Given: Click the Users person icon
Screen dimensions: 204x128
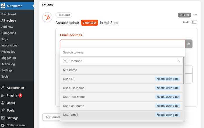Looking at the screenshot, I should (x=3, y=103).
